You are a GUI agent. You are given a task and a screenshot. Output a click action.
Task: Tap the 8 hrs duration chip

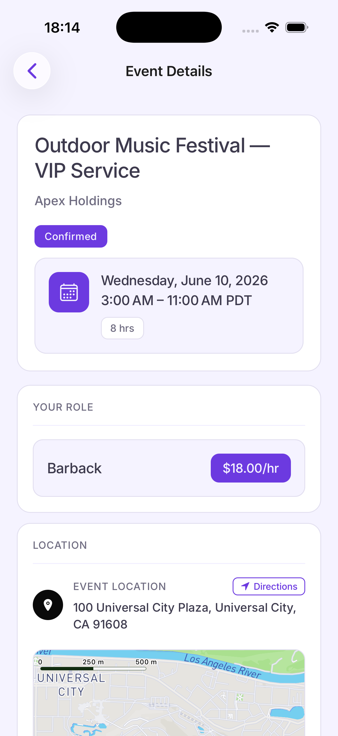tap(122, 328)
